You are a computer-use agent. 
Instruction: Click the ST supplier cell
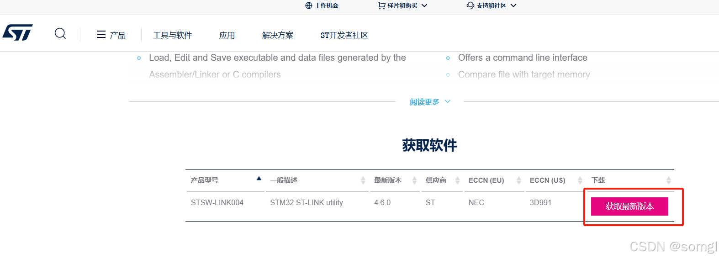(430, 202)
